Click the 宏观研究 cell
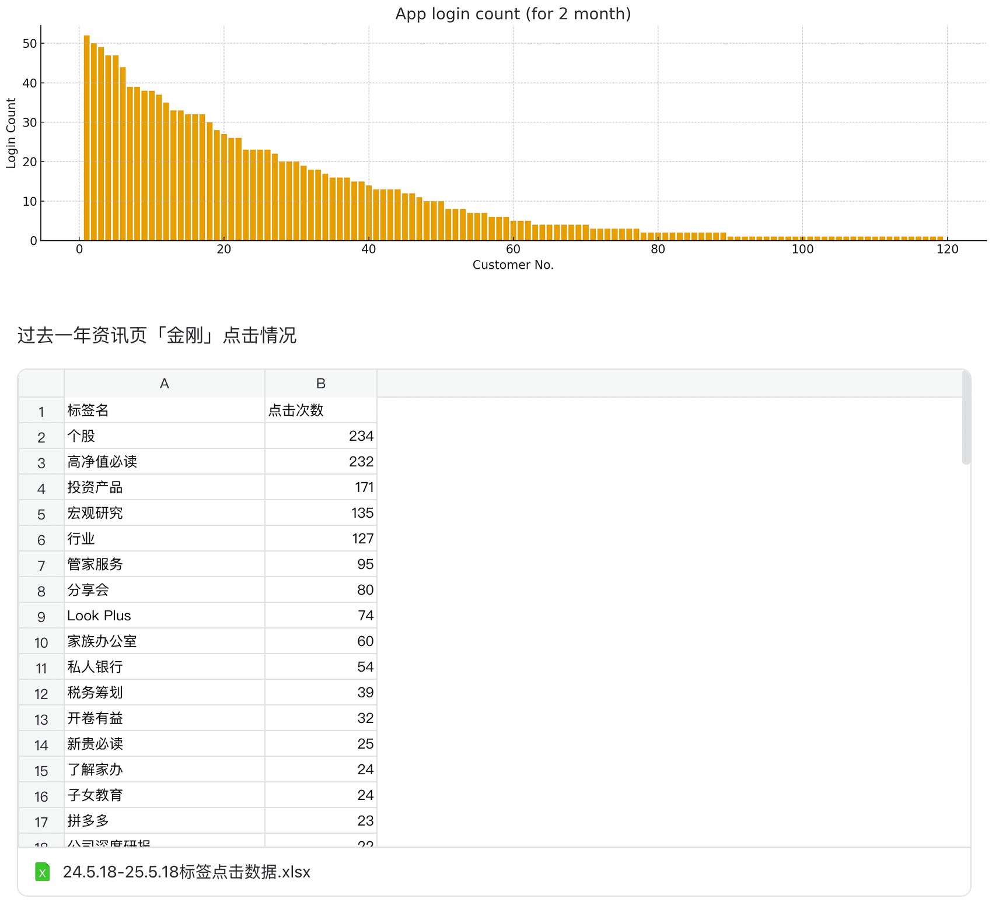Image resolution: width=992 pixels, height=913 pixels. (165, 513)
